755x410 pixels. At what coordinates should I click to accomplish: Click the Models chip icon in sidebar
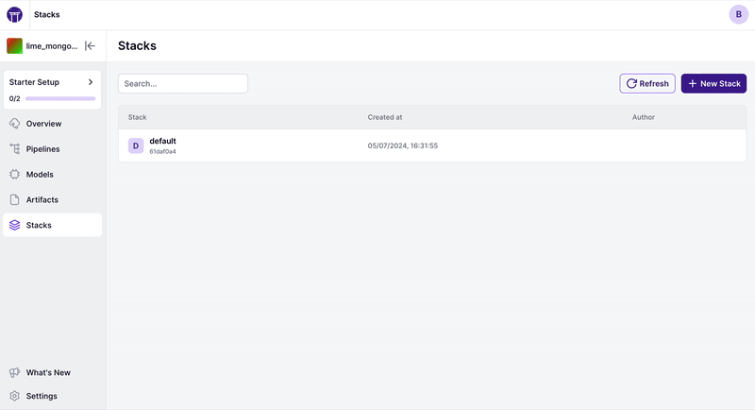15,175
